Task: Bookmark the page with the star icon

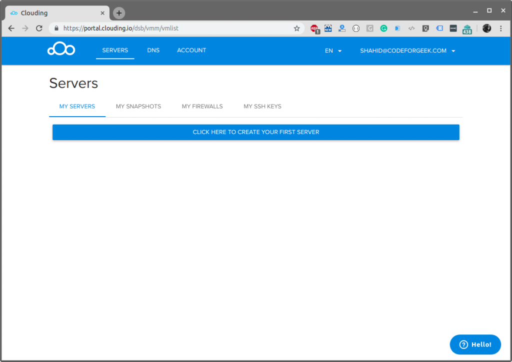Action: coord(297,29)
